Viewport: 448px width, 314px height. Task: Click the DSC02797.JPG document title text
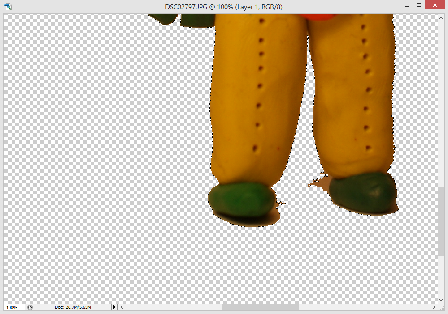click(224, 7)
